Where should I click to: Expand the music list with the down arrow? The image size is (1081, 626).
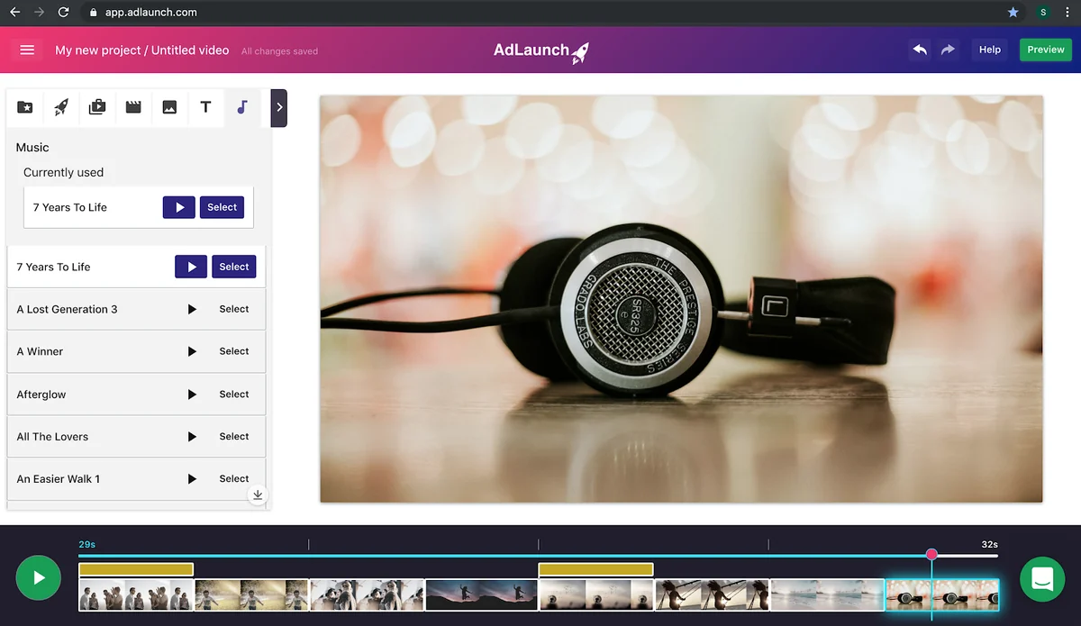pos(258,494)
